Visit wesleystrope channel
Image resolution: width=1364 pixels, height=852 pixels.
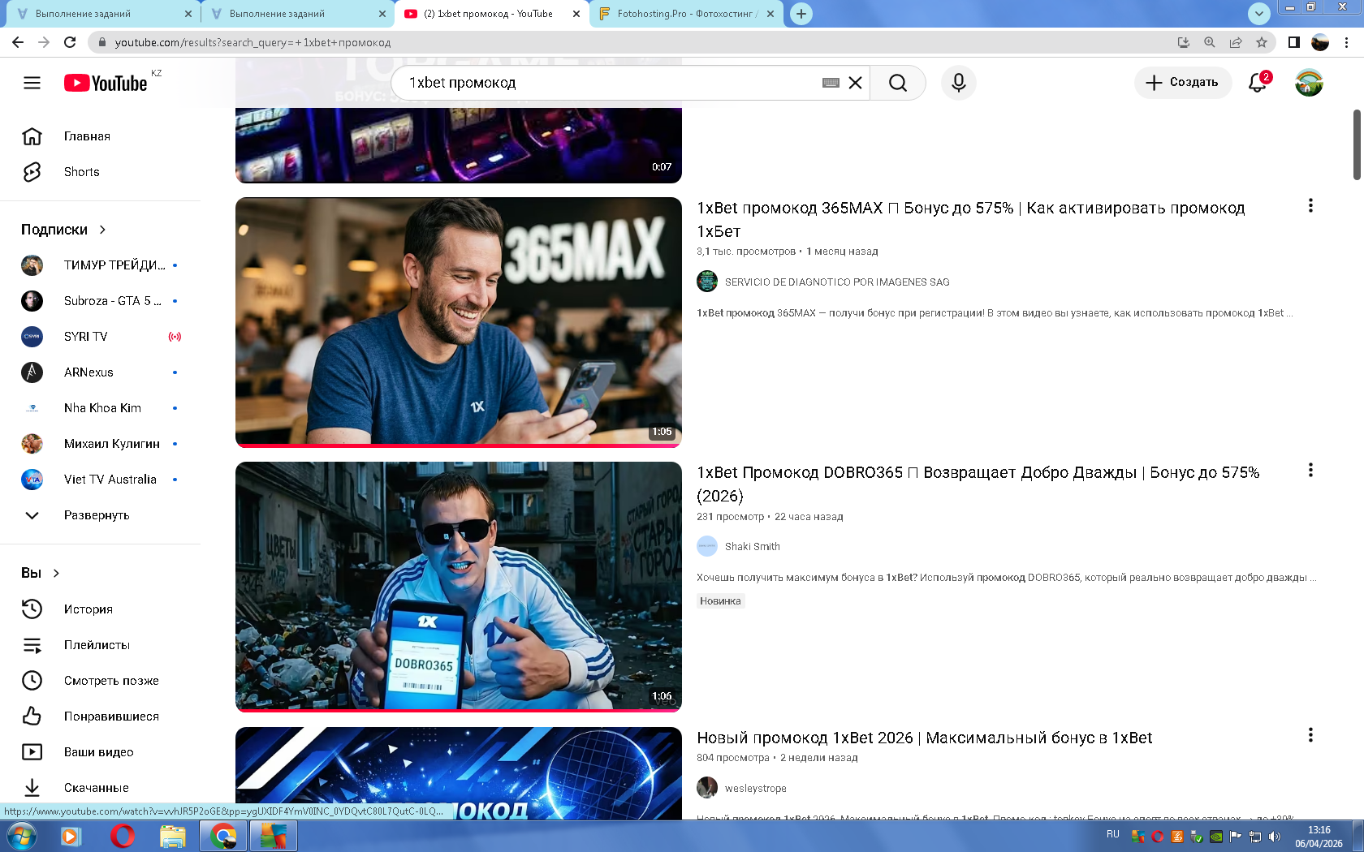coord(755,789)
